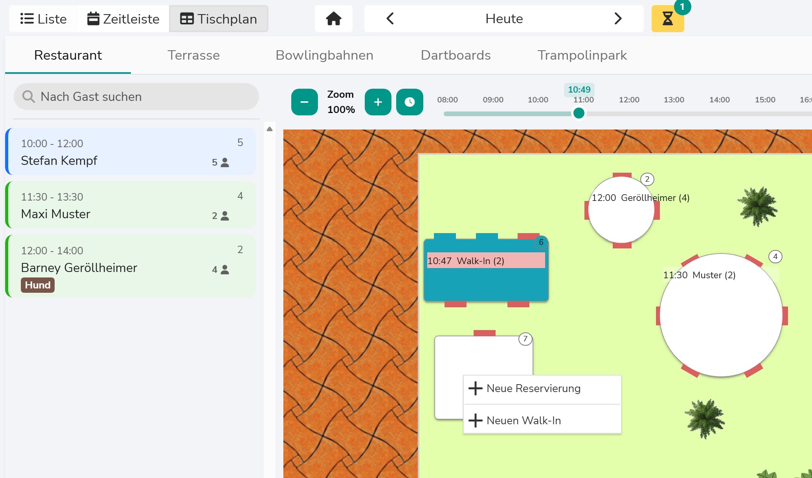
Task: Zoom out with the minus button
Action: tap(305, 102)
